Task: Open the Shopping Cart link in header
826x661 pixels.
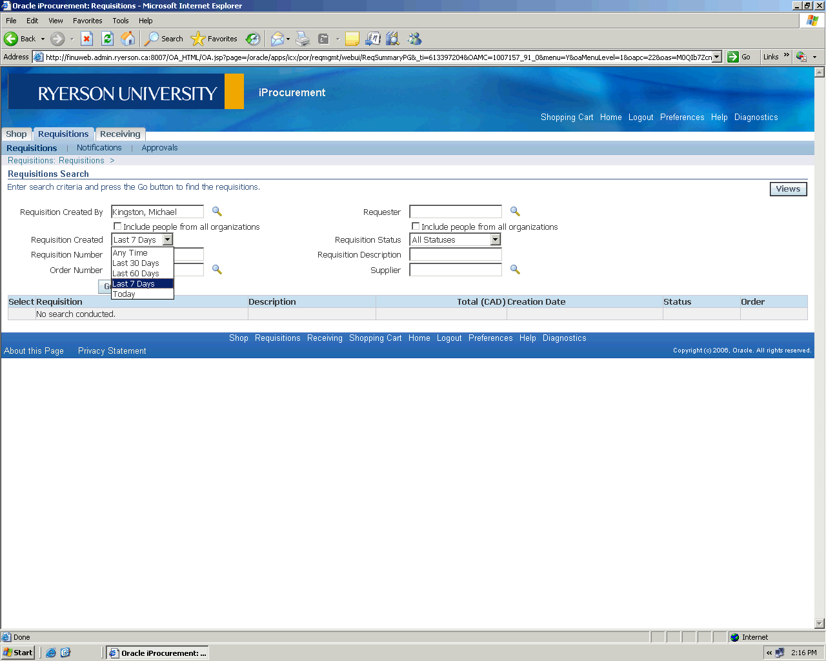Action: (567, 117)
